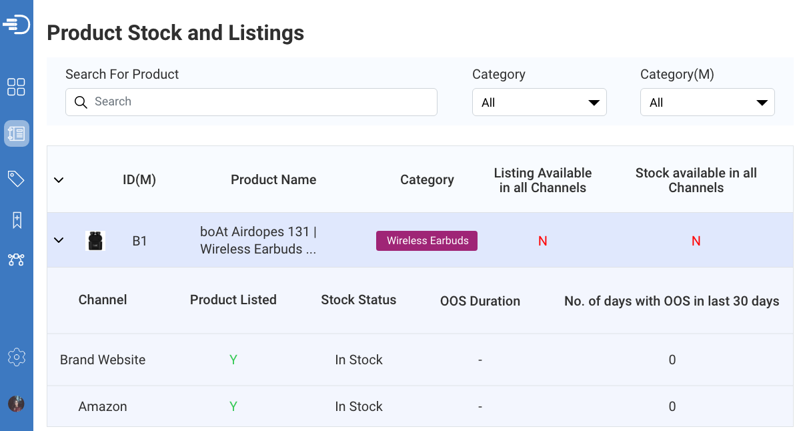Screen dimensions: 807x431
Task: Open Settings via the gear icon
Action: tap(16, 356)
